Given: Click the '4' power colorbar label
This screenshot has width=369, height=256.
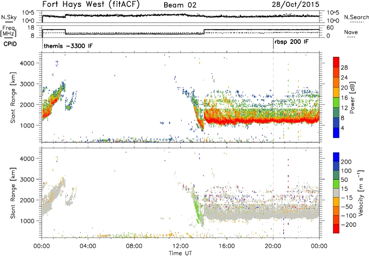Looking at the screenshot, I should tap(343, 128).
